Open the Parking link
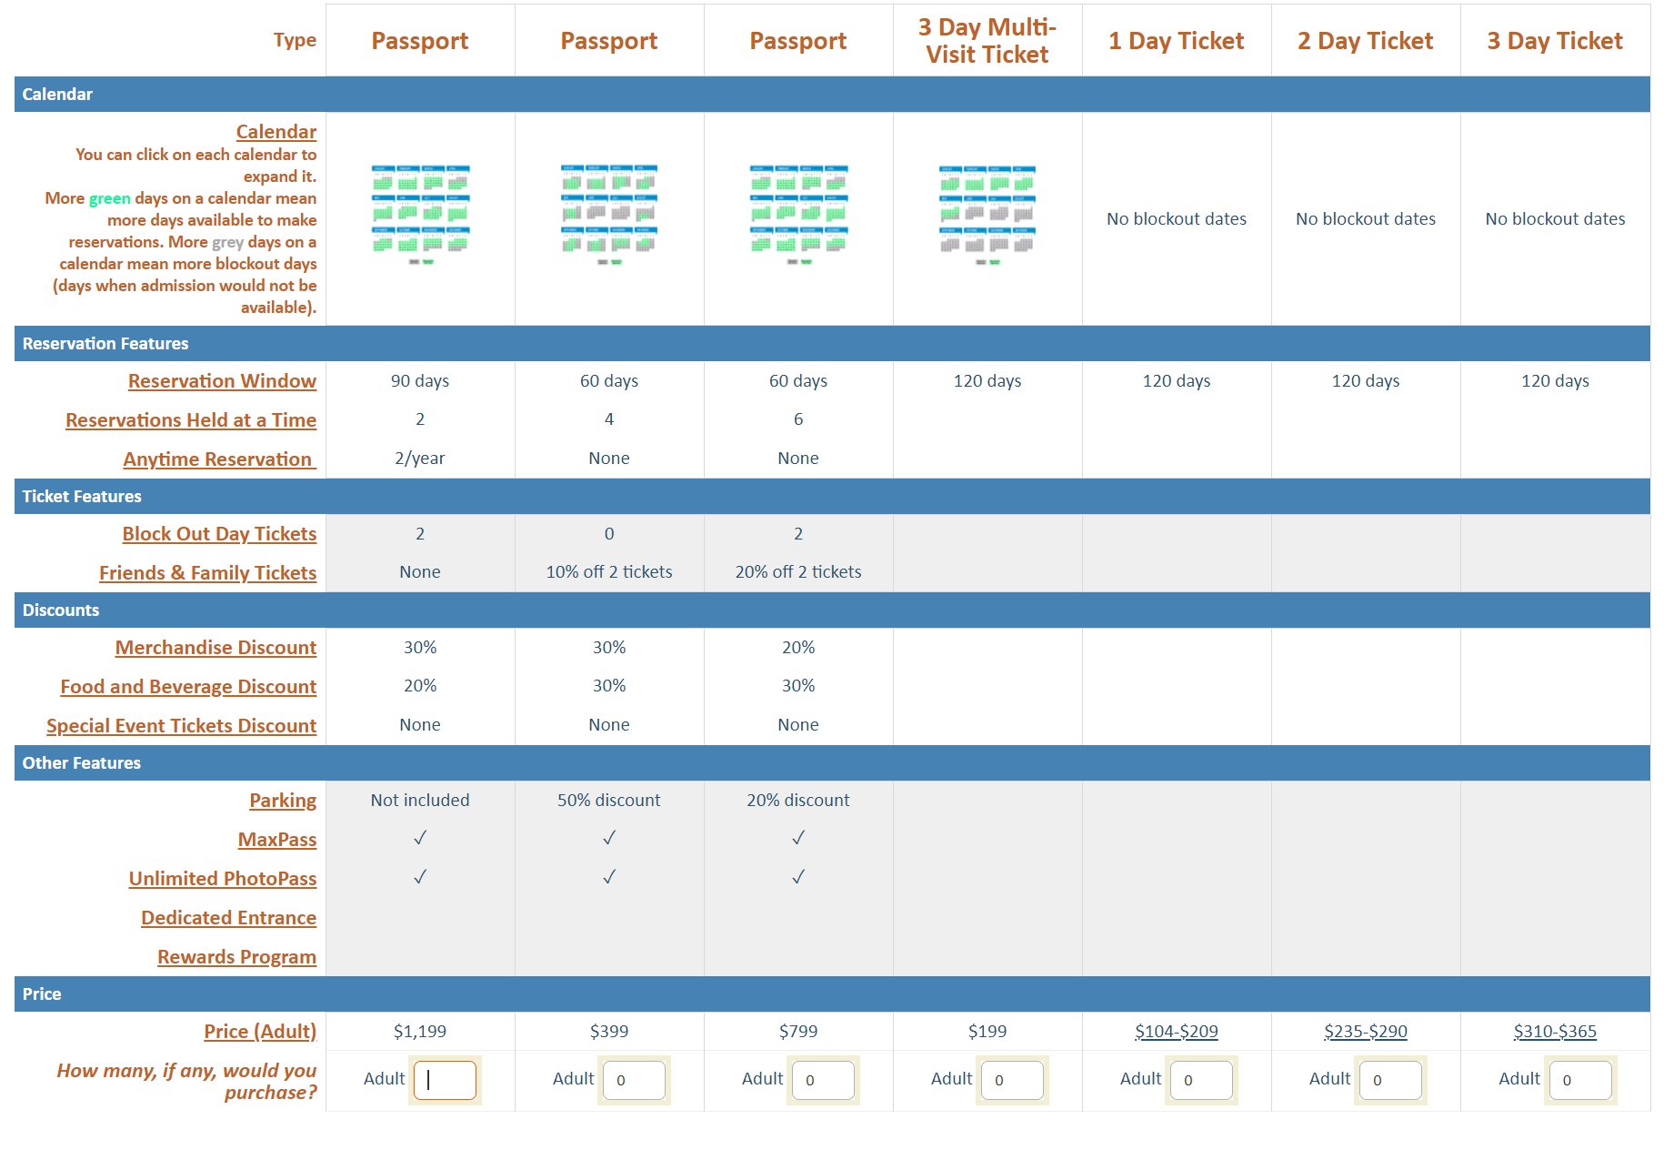The image size is (1664, 1170). tap(283, 801)
